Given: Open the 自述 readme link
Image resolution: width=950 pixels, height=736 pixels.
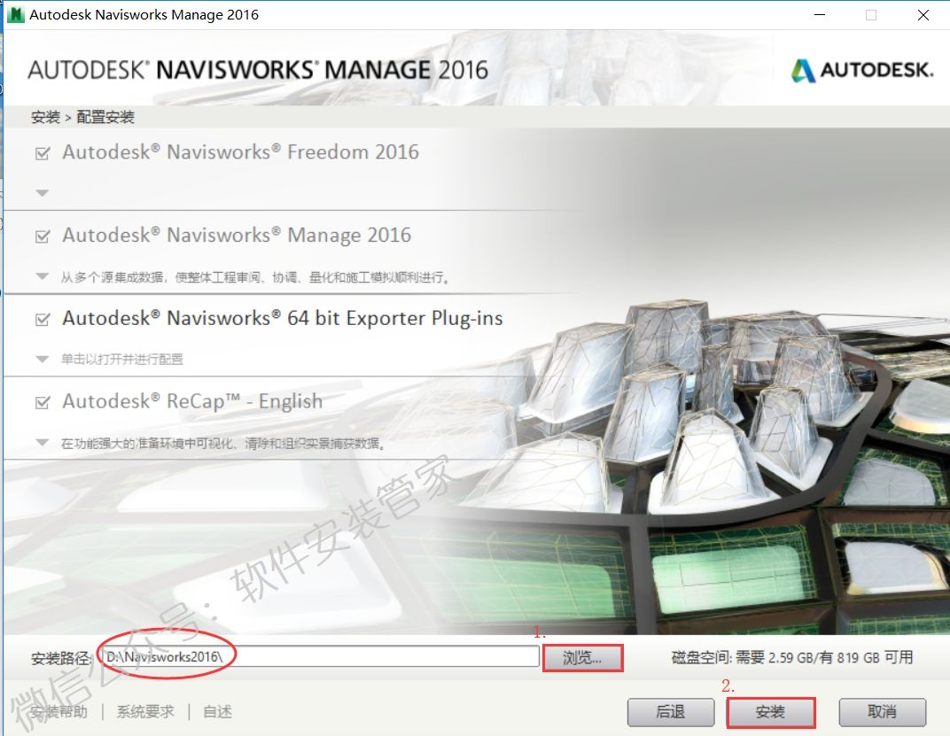Looking at the screenshot, I should (x=217, y=712).
